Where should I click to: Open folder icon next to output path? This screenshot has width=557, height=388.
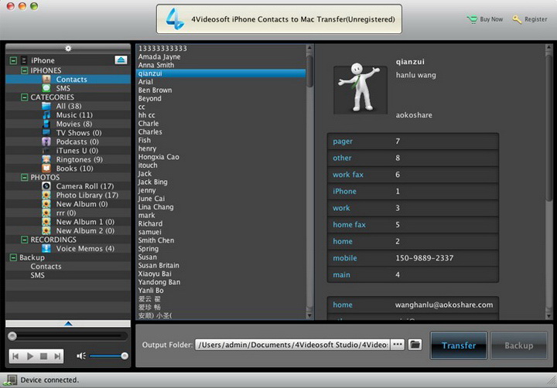(x=415, y=345)
